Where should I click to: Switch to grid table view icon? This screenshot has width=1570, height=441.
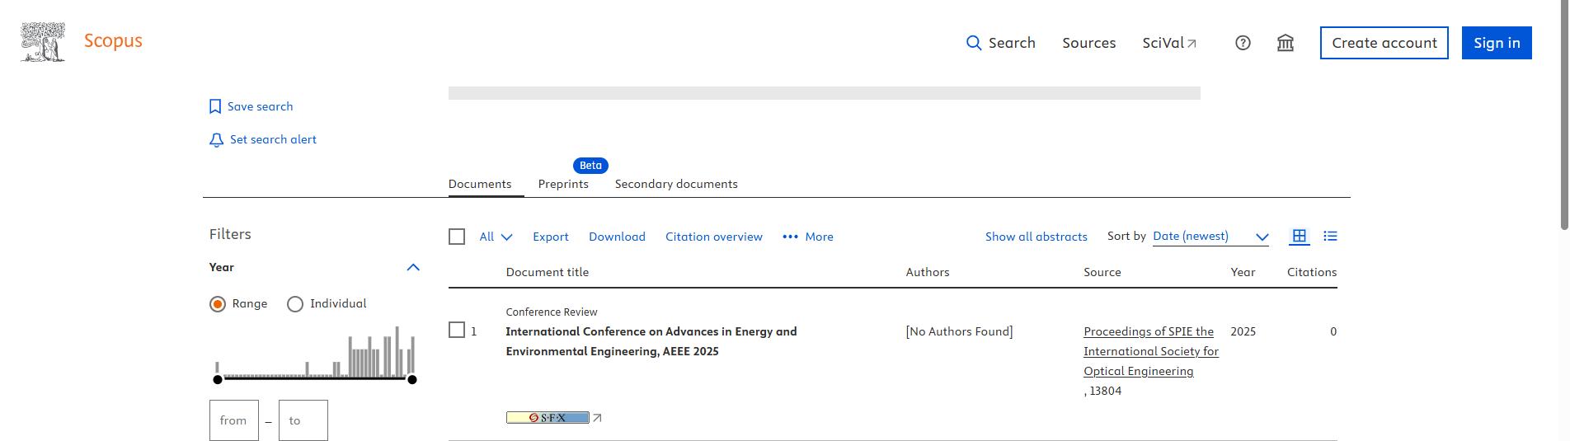point(1299,237)
